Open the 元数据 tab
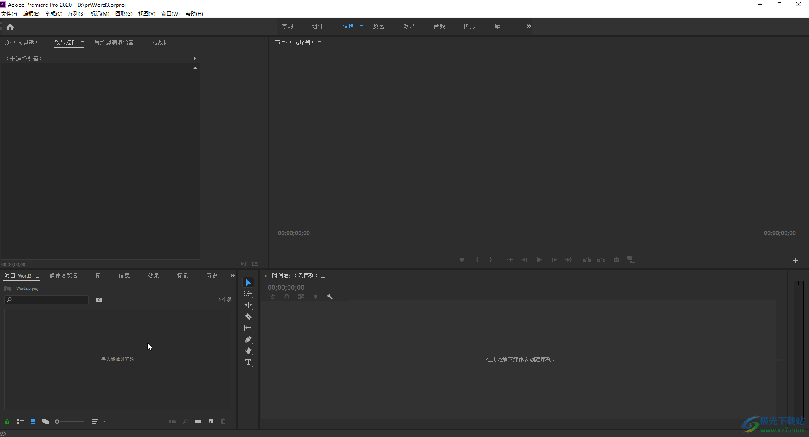This screenshot has height=437, width=809. click(x=160, y=42)
